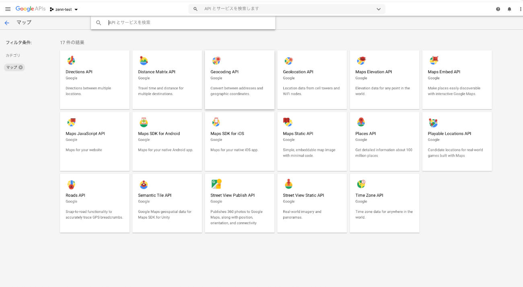Click the Semantic Tile API icon
The width and height of the screenshot is (523, 287).
click(x=144, y=184)
